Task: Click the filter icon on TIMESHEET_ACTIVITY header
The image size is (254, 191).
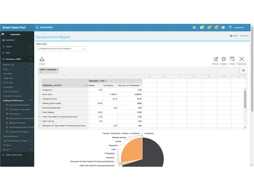Action: click(86, 85)
